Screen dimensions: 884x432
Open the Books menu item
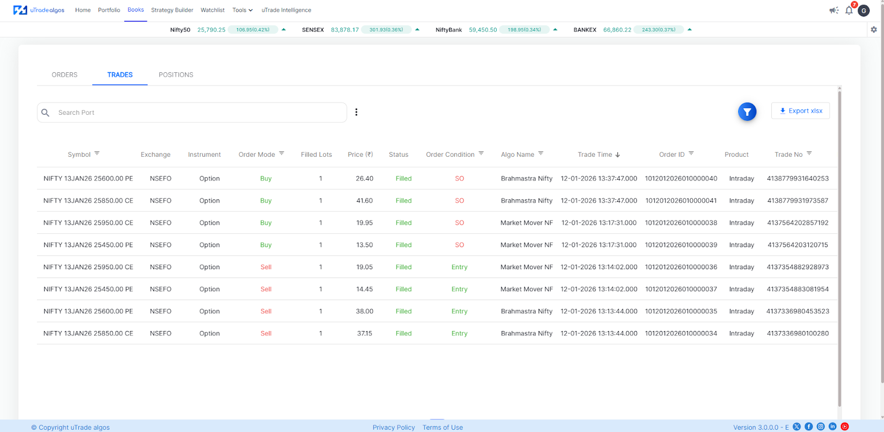135,10
